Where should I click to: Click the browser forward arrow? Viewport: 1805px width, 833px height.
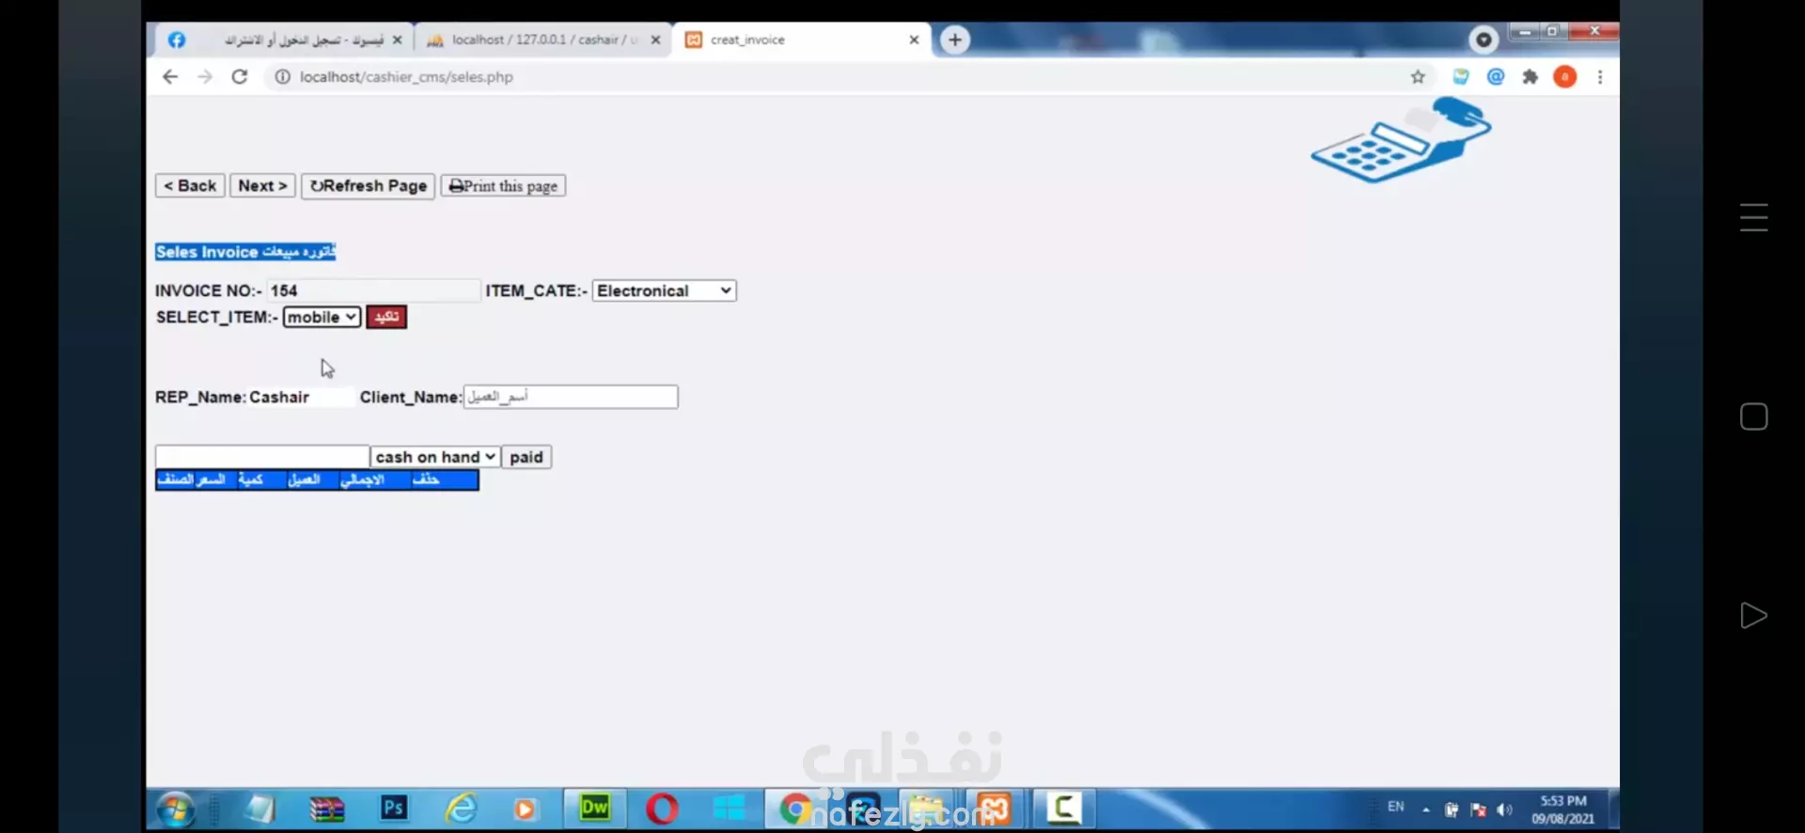pos(205,77)
